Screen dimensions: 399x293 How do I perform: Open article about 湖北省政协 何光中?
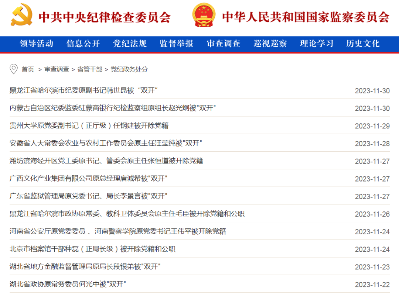coord(68,284)
